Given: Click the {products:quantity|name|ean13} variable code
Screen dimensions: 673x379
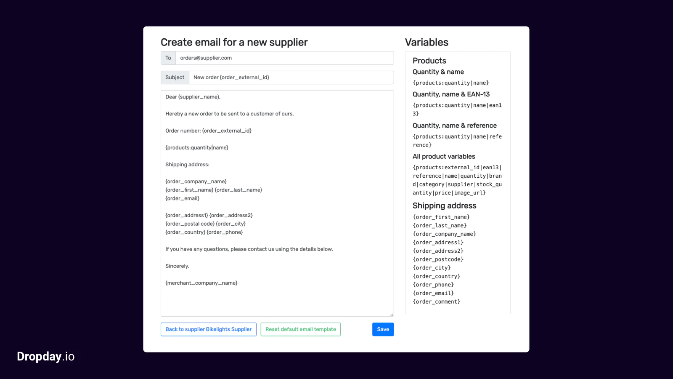Looking at the screenshot, I should click(457, 109).
